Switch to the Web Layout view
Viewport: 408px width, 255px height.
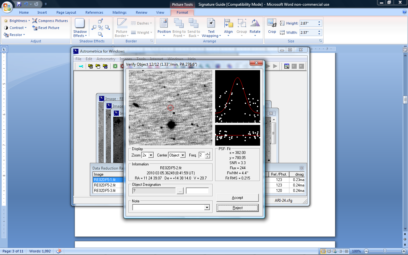(x=335, y=251)
